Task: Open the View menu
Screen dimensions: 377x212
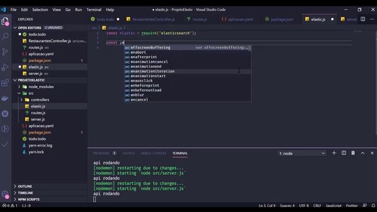Action: pos(57,9)
